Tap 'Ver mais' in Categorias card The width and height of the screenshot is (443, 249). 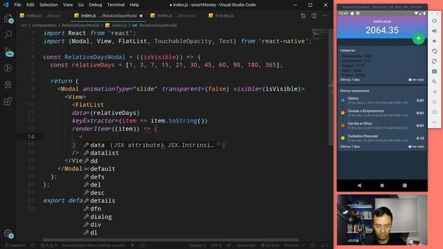(416, 80)
